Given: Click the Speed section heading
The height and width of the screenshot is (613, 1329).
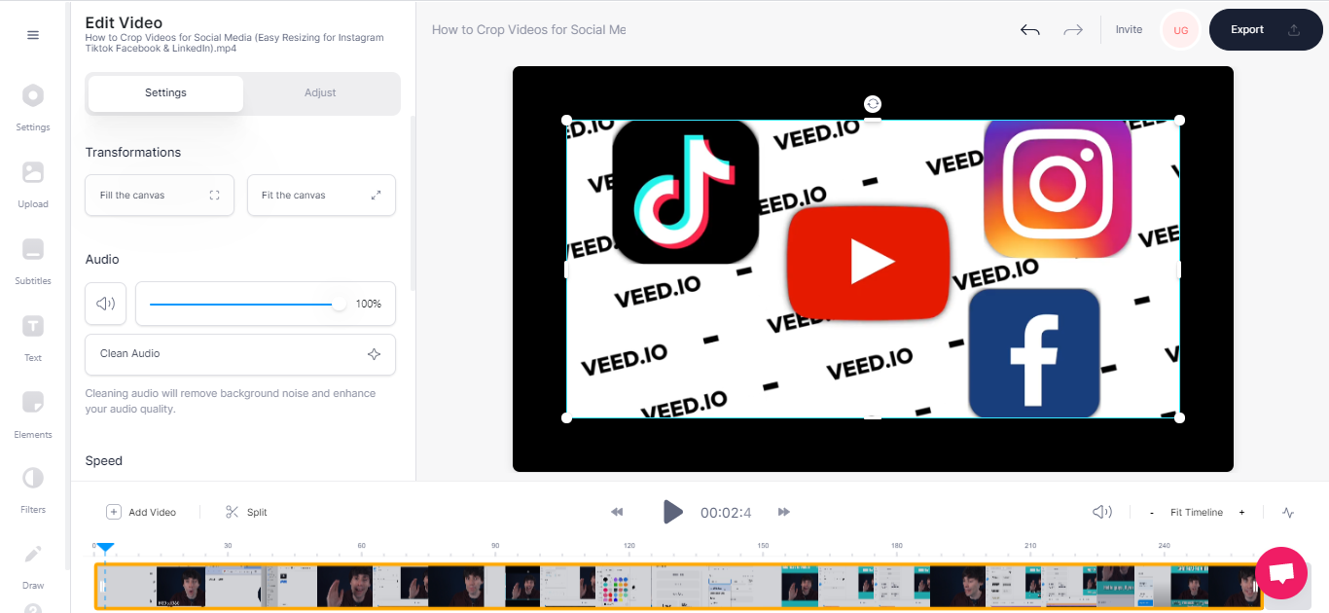Looking at the screenshot, I should click(104, 461).
